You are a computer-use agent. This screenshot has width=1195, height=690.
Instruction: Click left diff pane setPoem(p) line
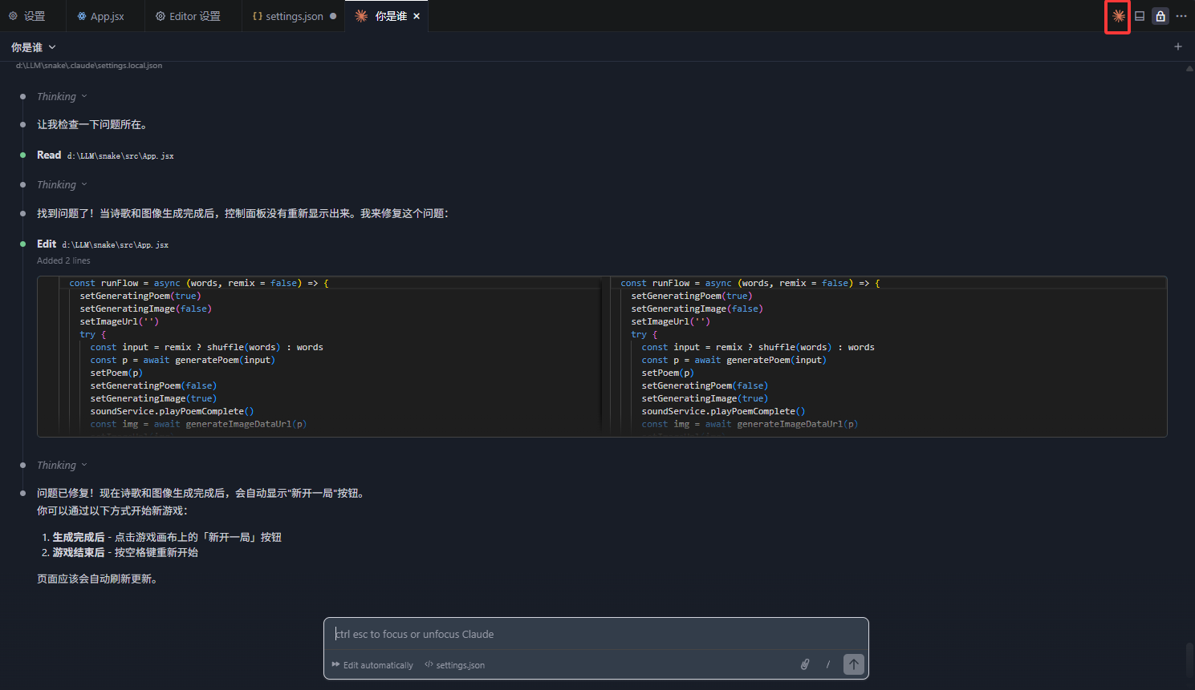click(x=116, y=373)
